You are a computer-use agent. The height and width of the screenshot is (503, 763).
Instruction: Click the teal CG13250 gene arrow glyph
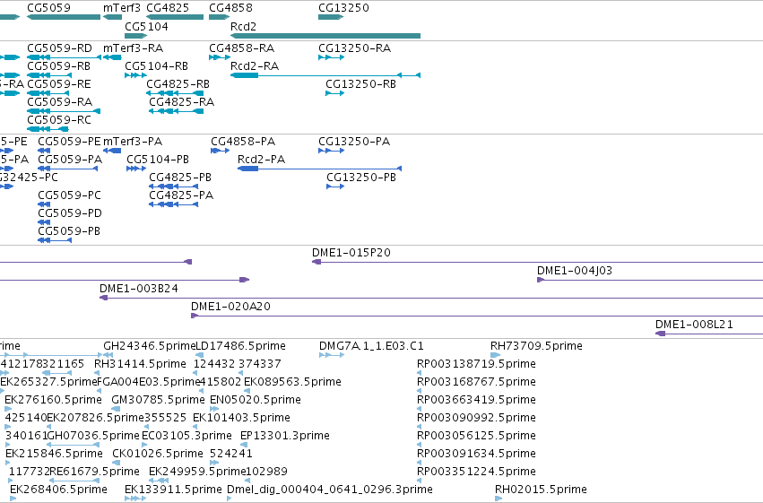tap(331, 18)
